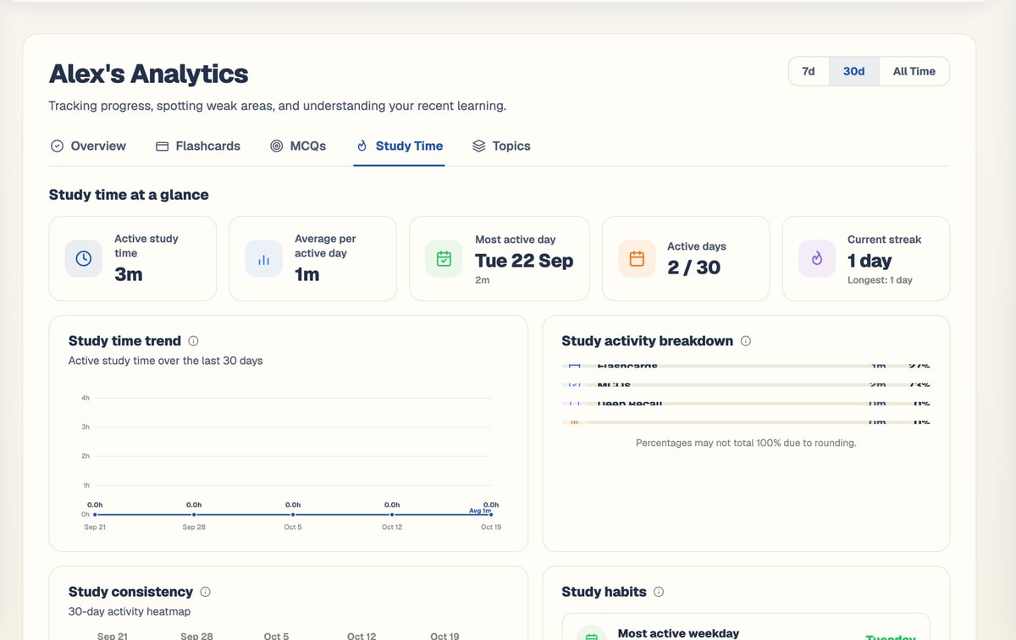Click the Oct 19 data point on trend chart
The image size is (1016, 640).
[491, 514]
